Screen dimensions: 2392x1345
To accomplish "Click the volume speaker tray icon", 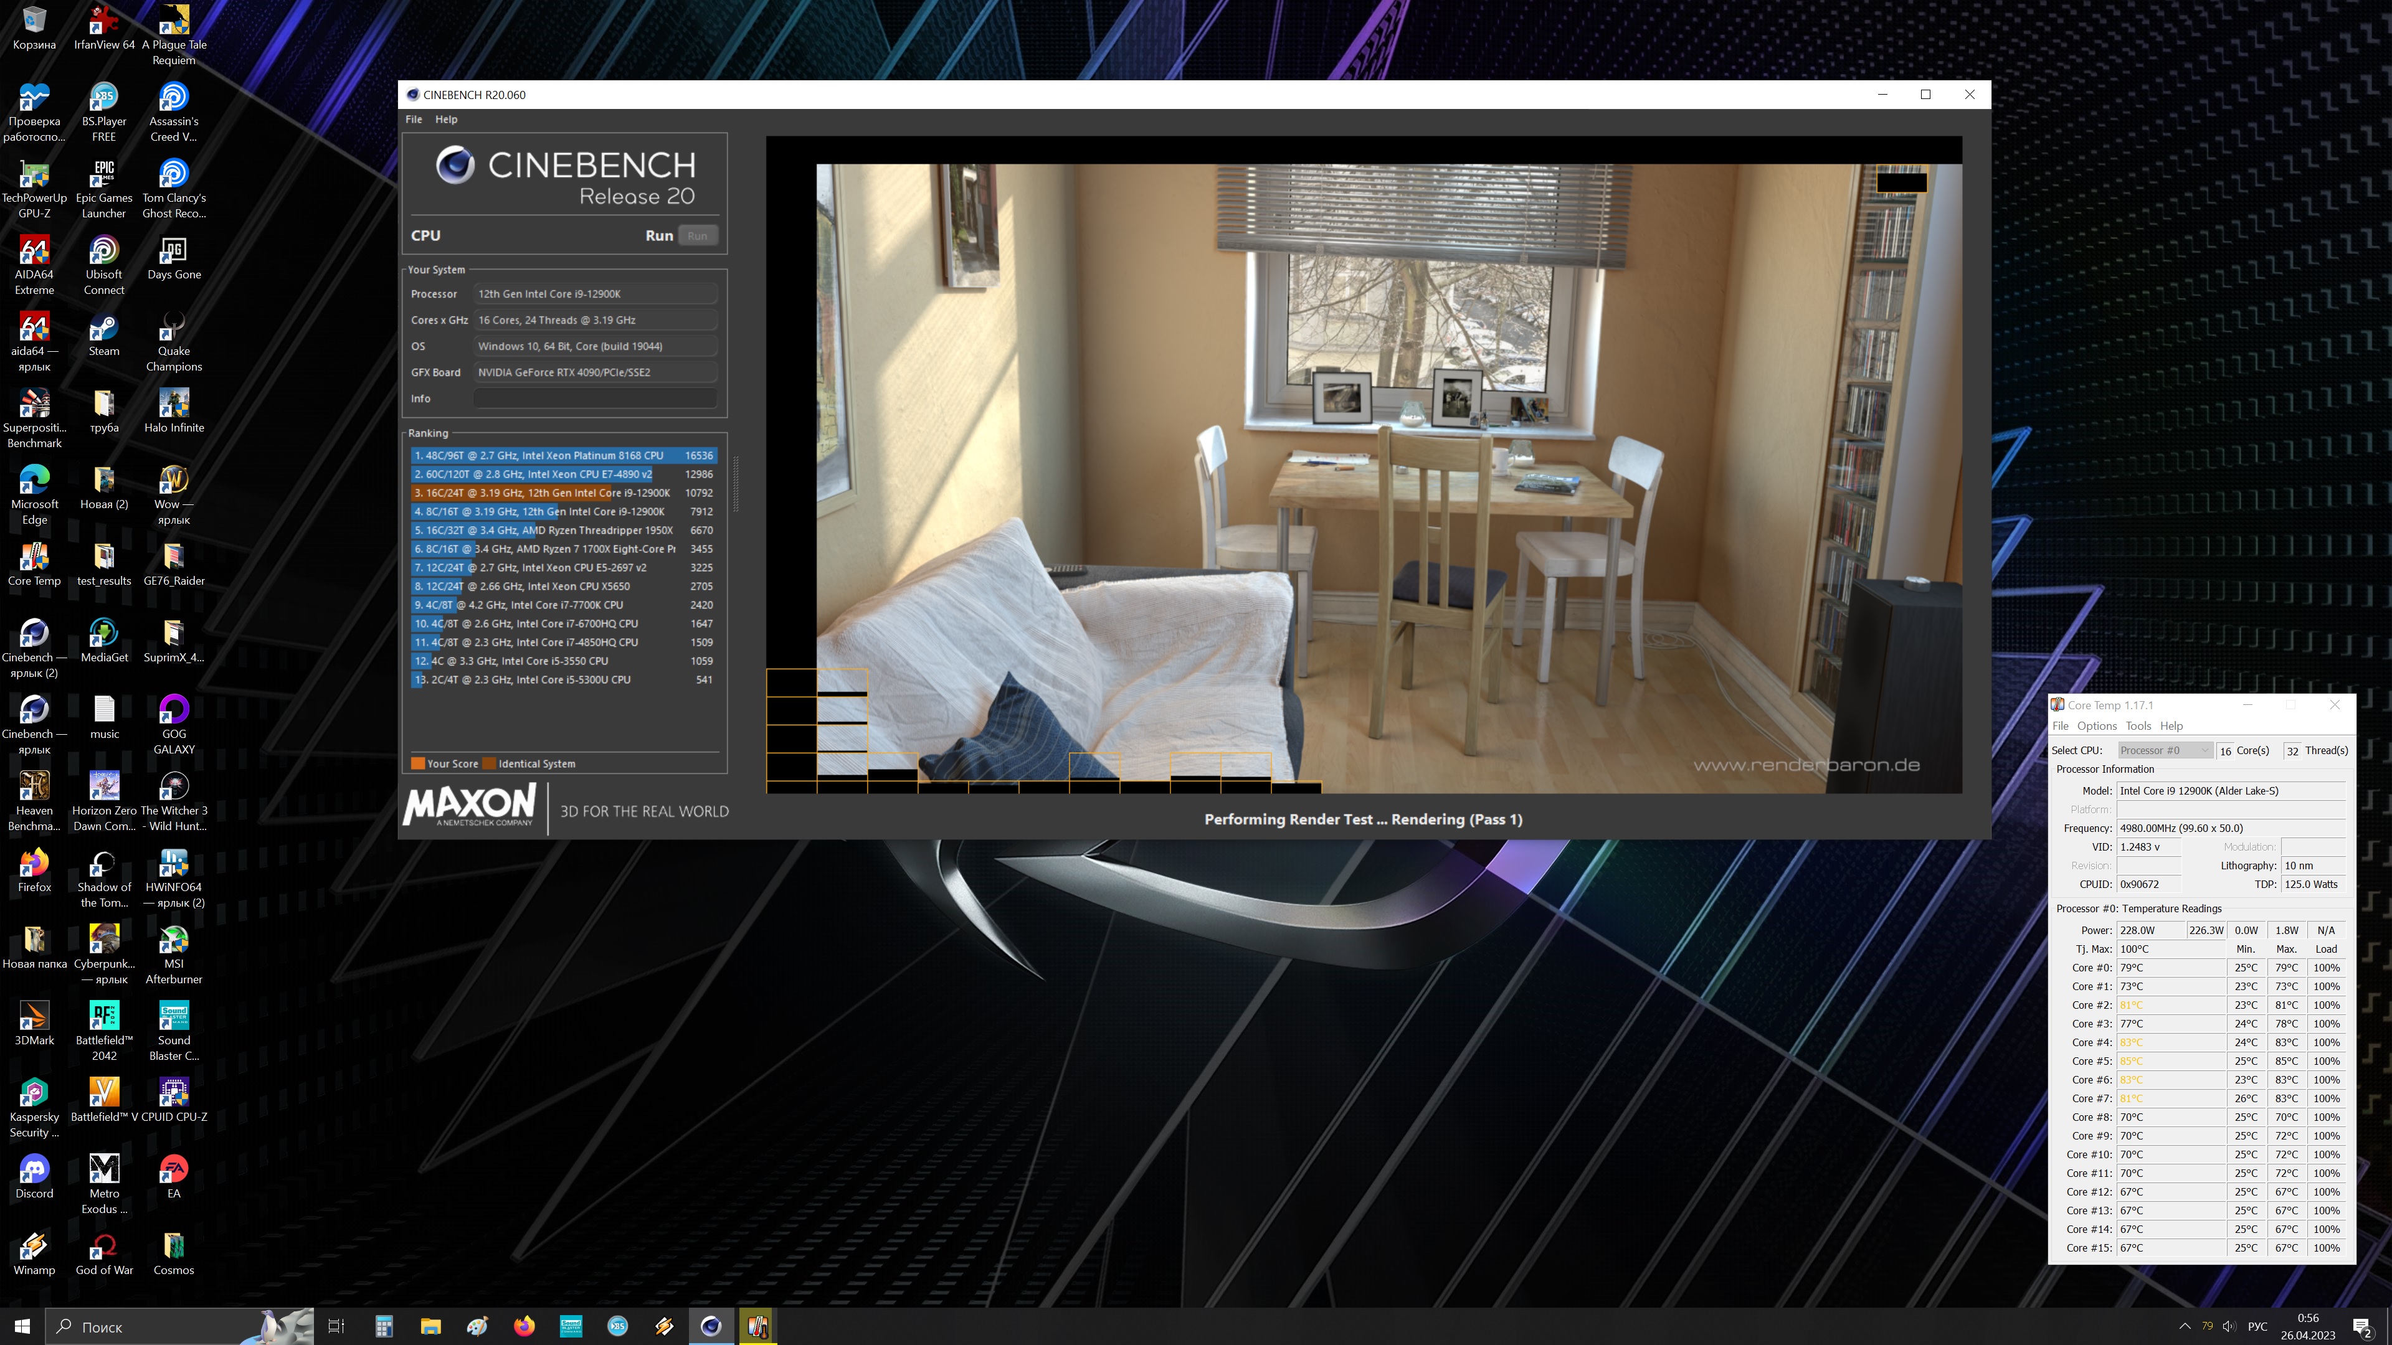I will (2229, 1326).
